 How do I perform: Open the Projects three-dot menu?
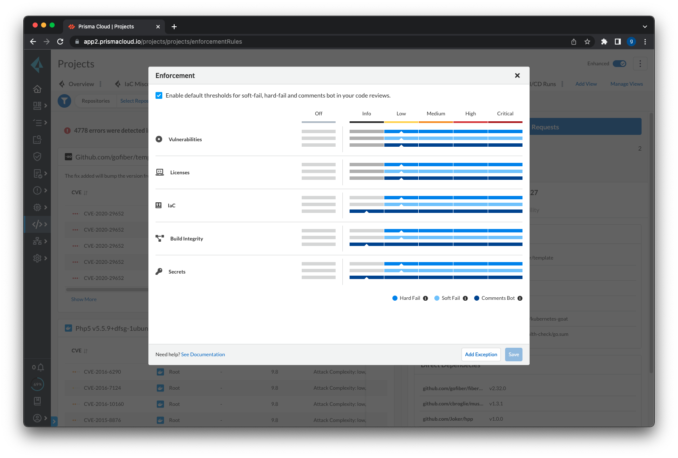[640, 64]
